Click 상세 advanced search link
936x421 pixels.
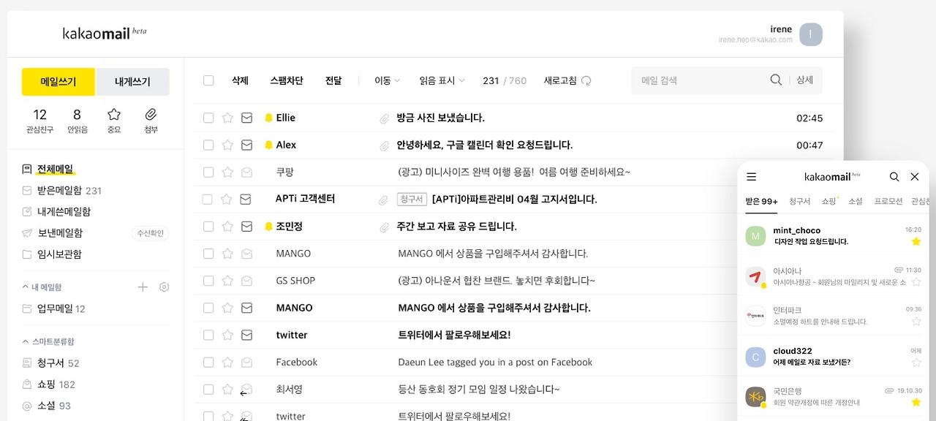pos(804,80)
